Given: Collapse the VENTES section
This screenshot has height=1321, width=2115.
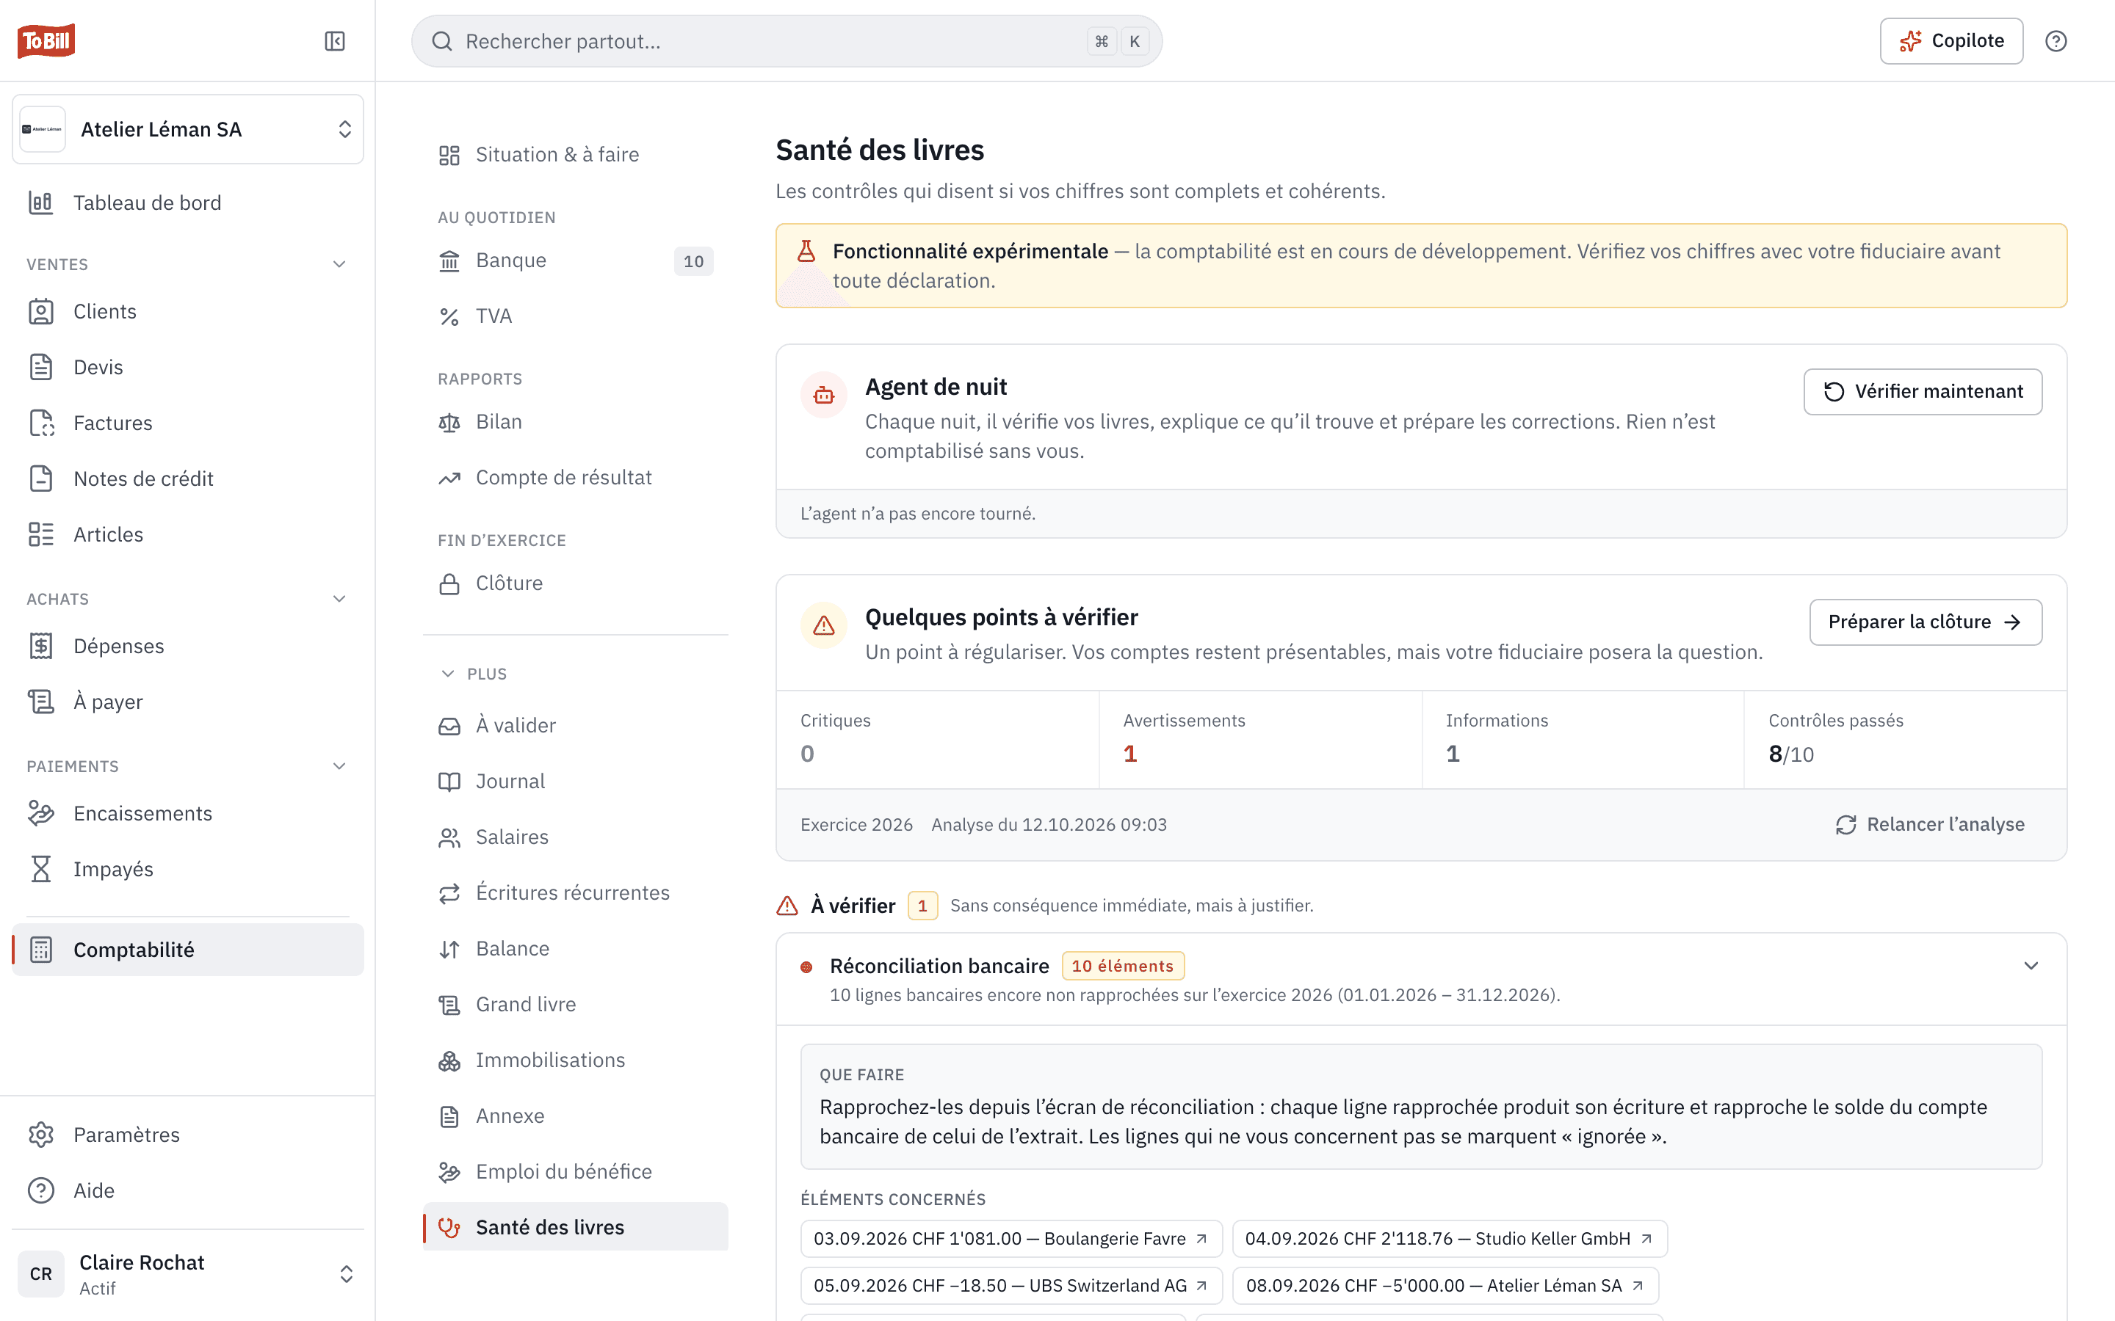Looking at the screenshot, I should [x=339, y=264].
